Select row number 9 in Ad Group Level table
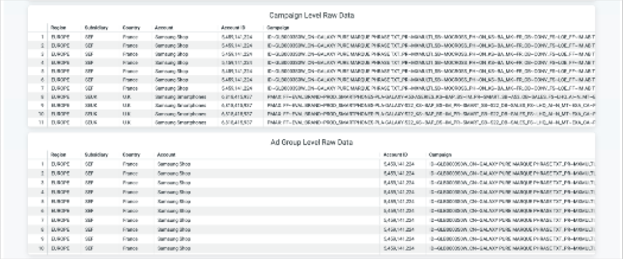The image size is (623, 259). click(x=42, y=240)
